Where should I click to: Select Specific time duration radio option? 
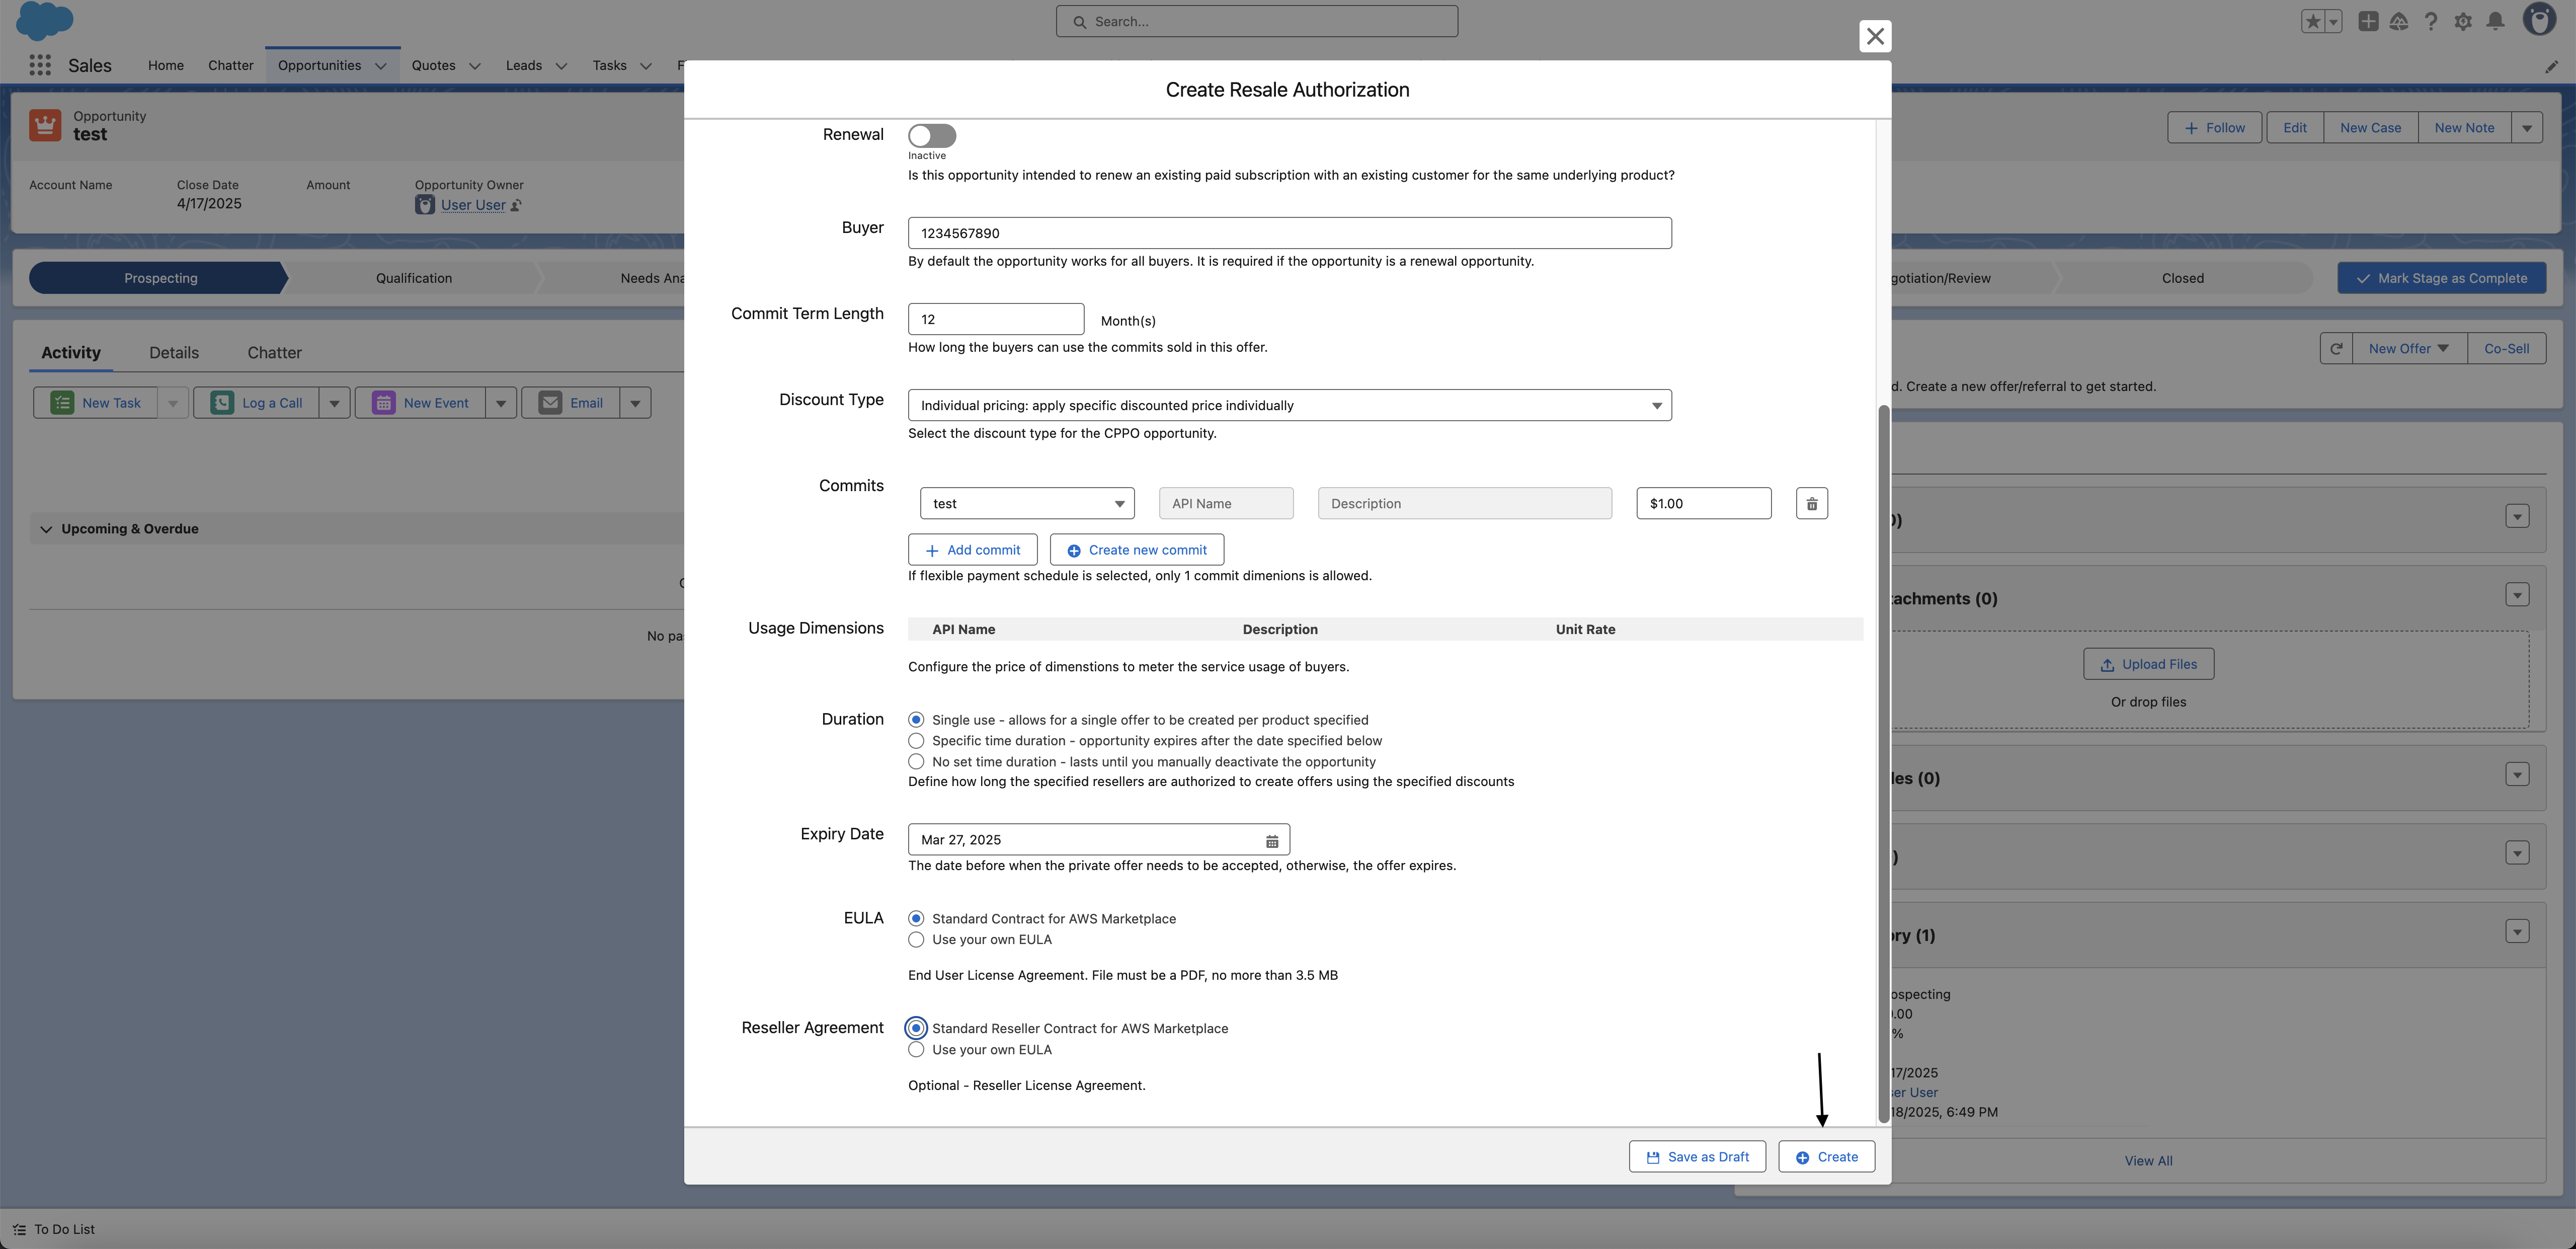916,741
